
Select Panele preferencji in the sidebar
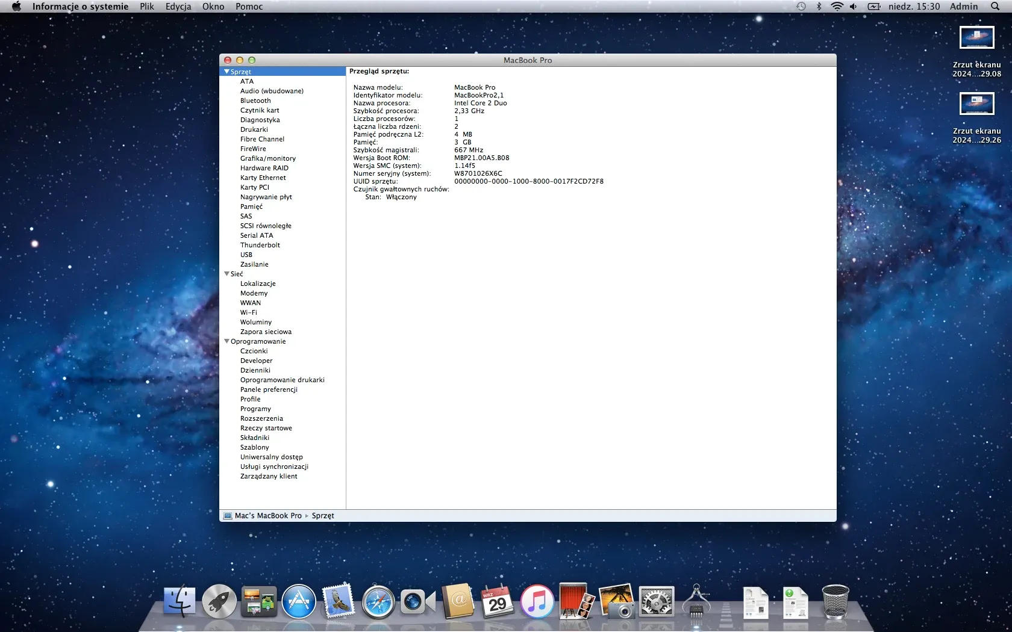[x=269, y=389]
